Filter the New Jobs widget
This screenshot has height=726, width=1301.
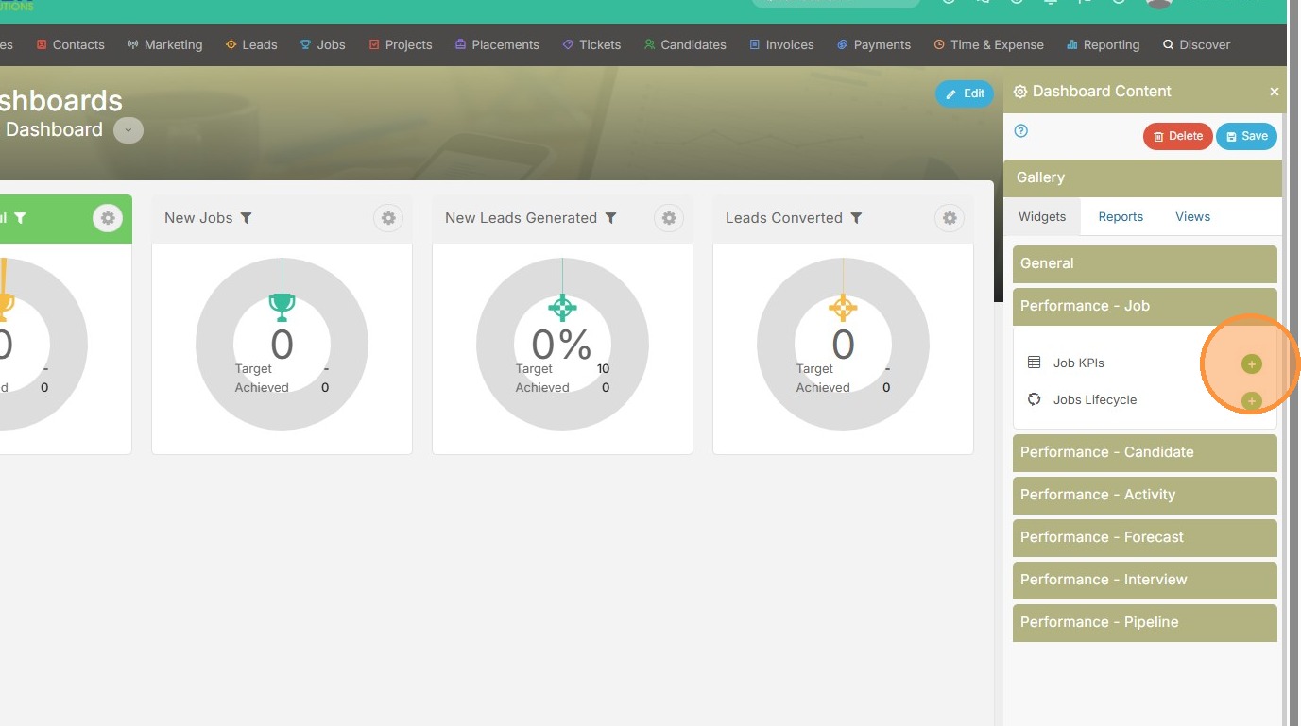247,218
